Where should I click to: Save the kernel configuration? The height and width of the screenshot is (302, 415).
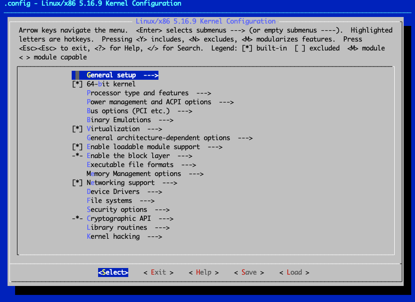[249, 272]
